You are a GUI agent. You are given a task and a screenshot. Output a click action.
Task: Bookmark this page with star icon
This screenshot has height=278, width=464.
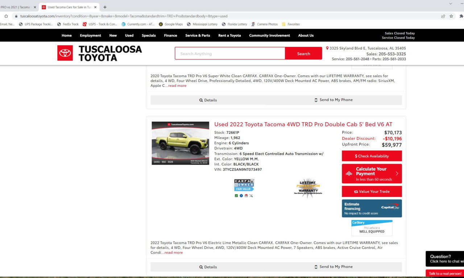click(451, 16)
